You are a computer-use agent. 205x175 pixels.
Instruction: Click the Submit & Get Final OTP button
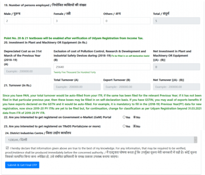click(22, 165)
